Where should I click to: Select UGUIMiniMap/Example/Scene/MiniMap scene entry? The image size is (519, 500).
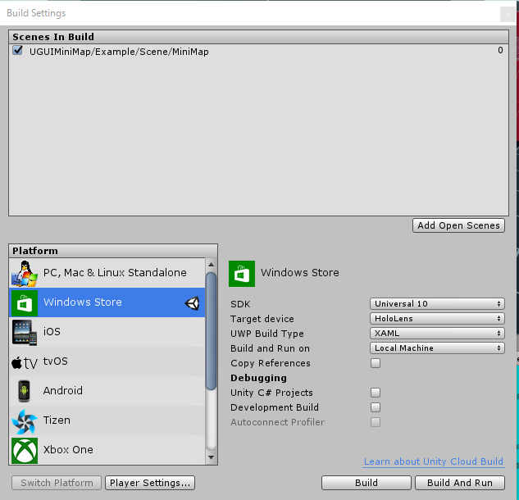pyautogui.click(x=119, y=52)
